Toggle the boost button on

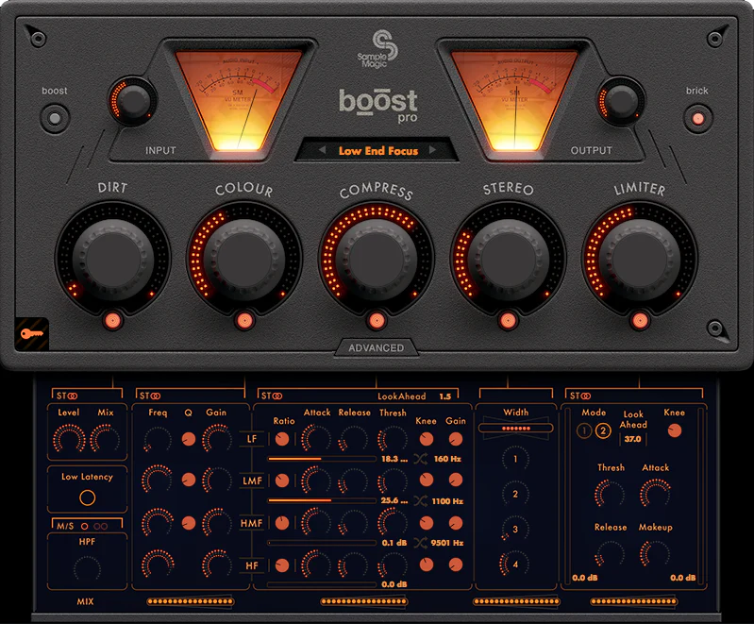pyautogui.click(x=55, y=118)
